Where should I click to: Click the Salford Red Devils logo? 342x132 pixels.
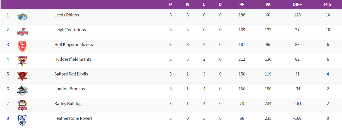22,76
